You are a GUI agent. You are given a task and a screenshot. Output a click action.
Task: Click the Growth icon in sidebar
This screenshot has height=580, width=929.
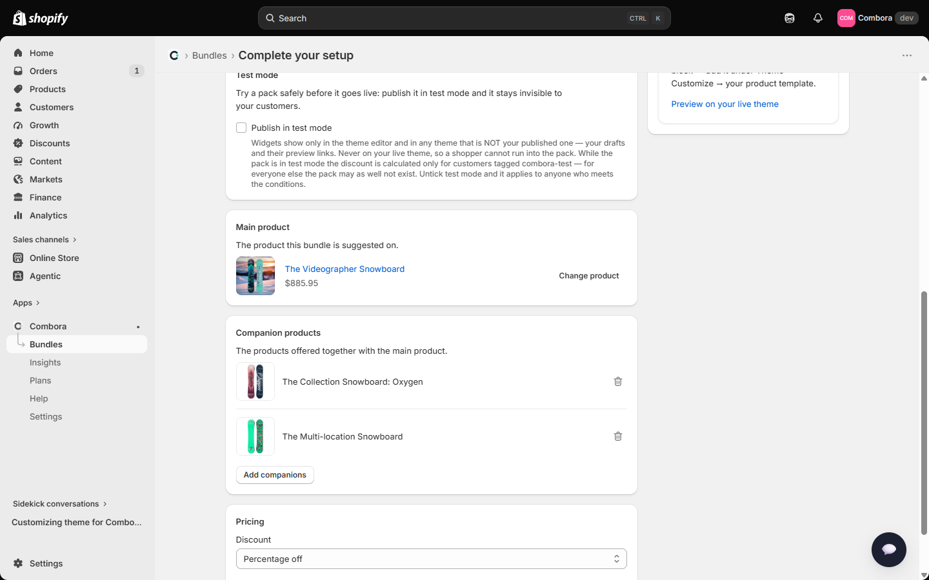click(x=18, y=125)
